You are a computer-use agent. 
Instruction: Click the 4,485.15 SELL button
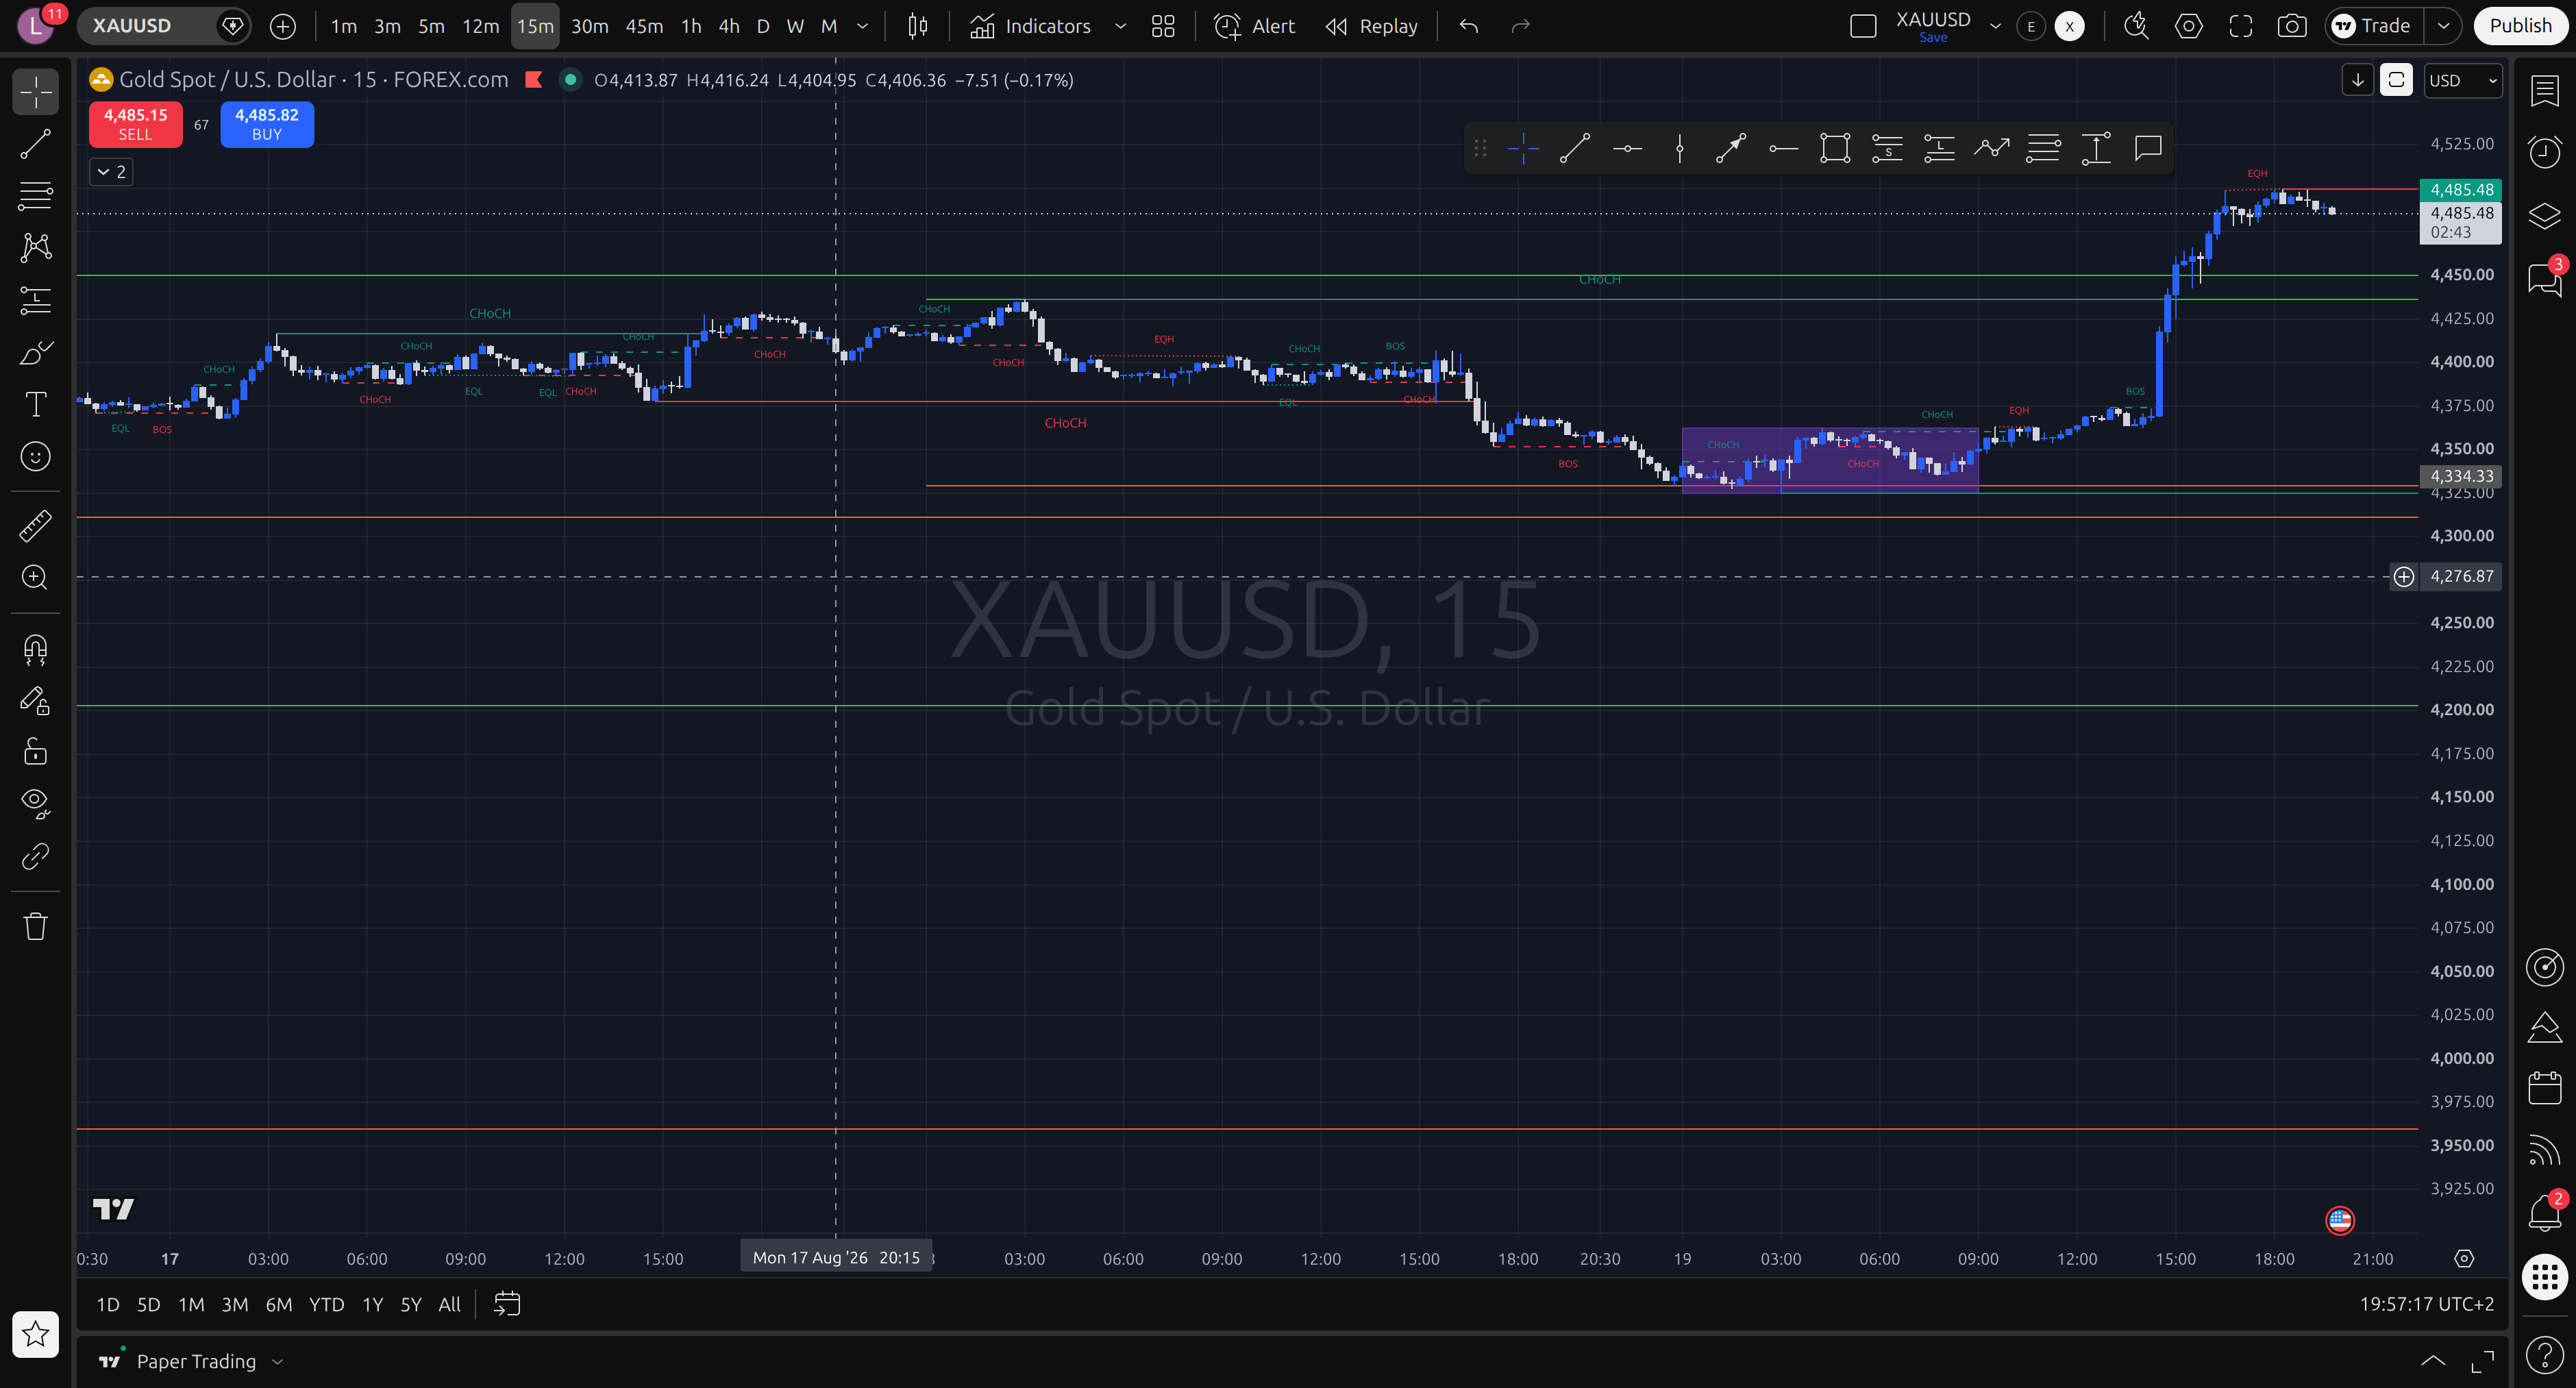pos(136,124)
